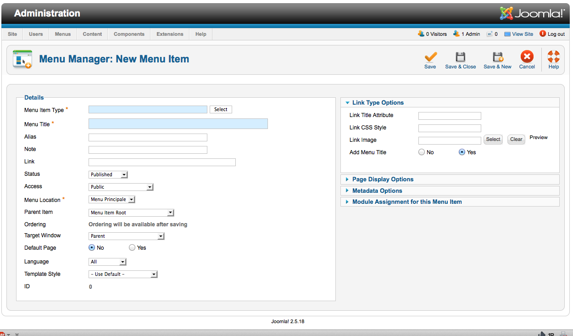This screenshot has height=336, width=573.
Task: Click the View Site icon link
Action: tap(507, 34)
